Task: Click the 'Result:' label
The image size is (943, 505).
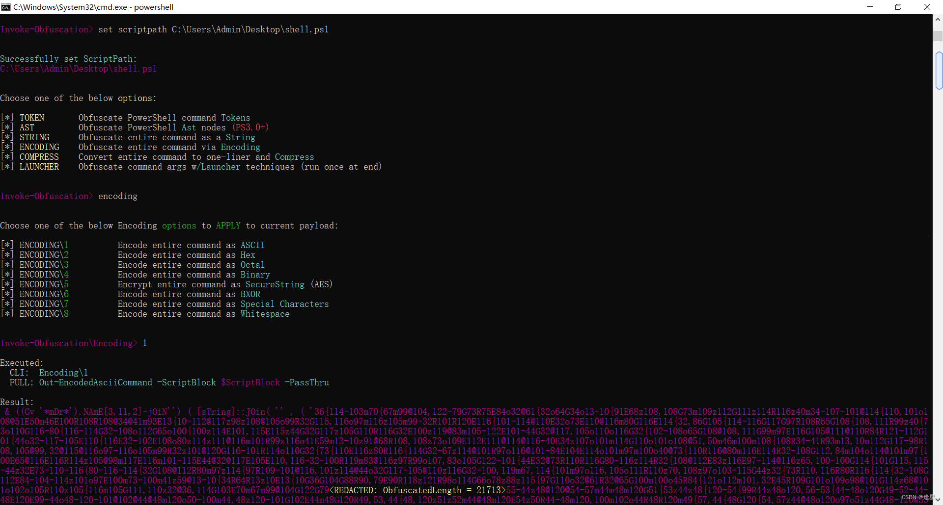Action: (17, 402)
